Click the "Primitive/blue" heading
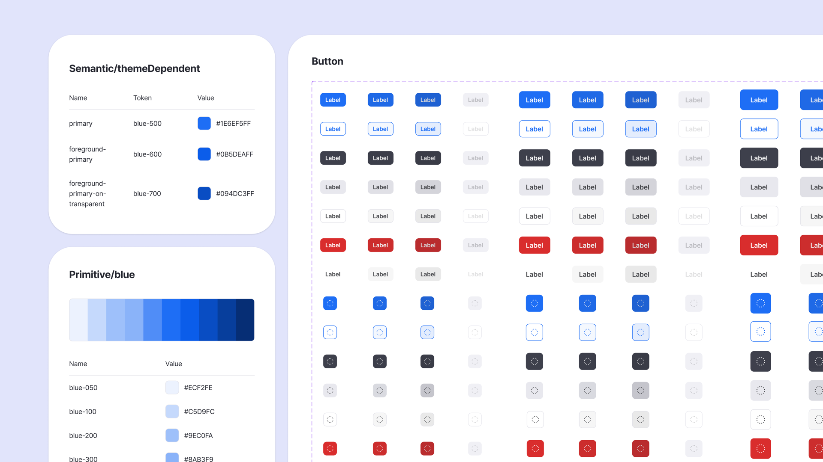This screenshot has width=823, height=462. coord(102,275)
